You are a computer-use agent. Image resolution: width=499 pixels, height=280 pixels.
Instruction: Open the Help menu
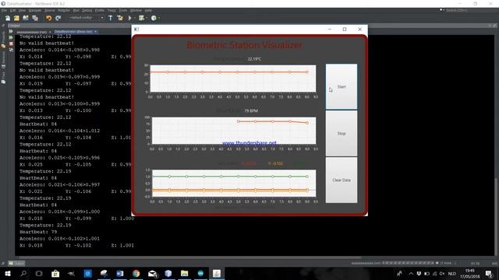[x=148, y=10]
